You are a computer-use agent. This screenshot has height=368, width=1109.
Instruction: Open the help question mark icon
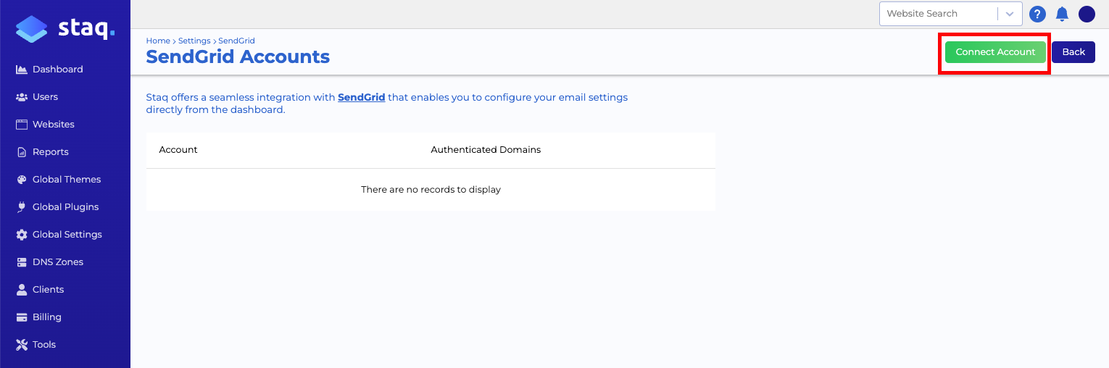[1037, 14]
